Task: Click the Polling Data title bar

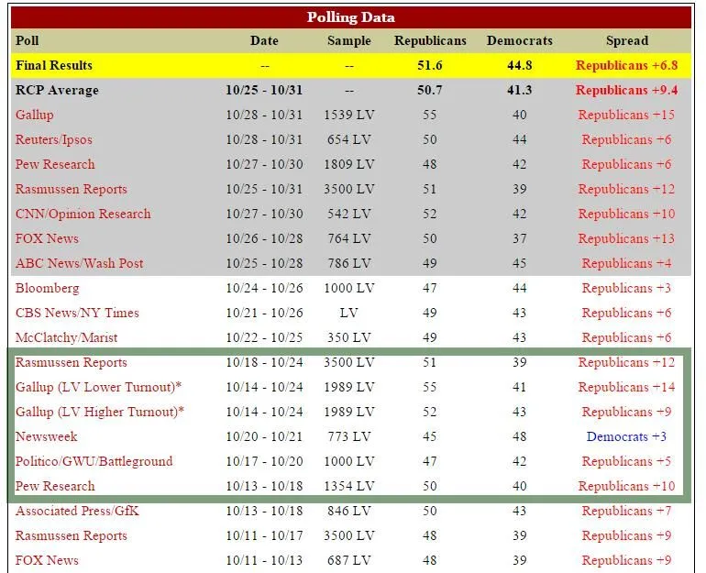Action: click(351, 17)
